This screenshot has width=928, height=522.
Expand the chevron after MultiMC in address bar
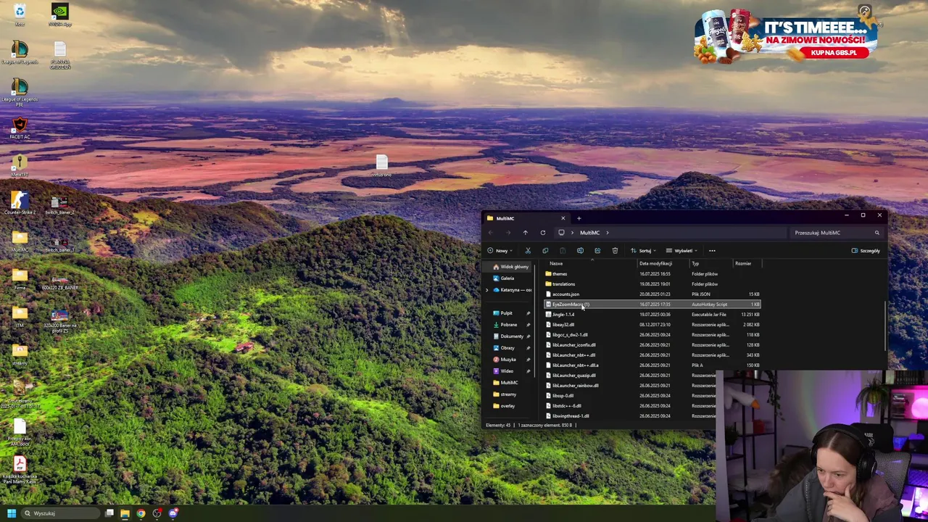(608, 233)
